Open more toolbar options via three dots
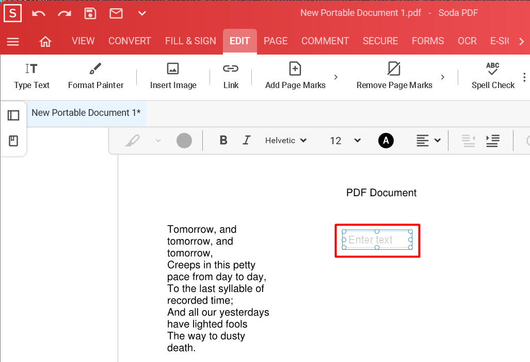 pos(524,77)
